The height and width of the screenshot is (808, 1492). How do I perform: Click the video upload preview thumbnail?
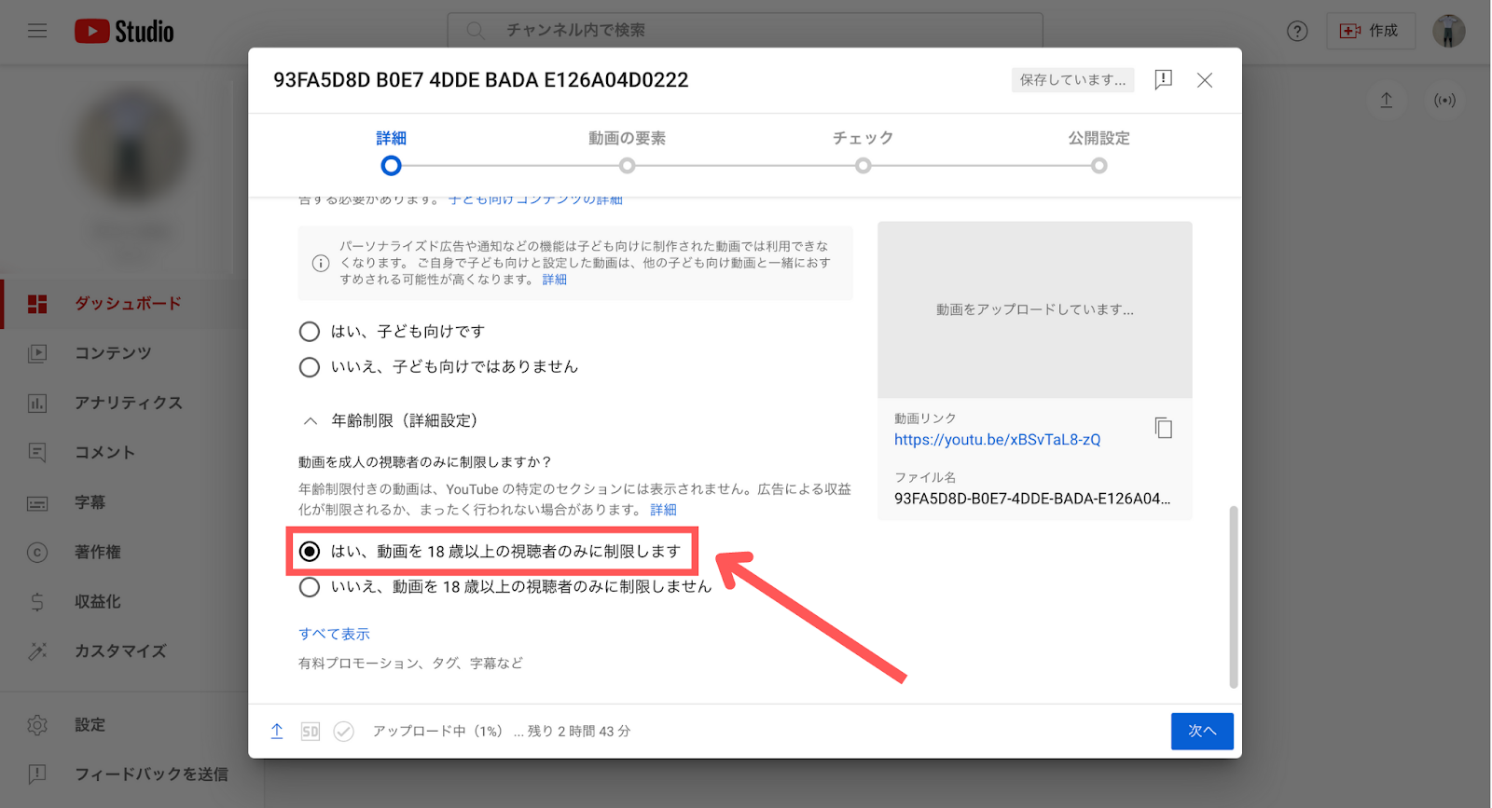point(1035,310)
